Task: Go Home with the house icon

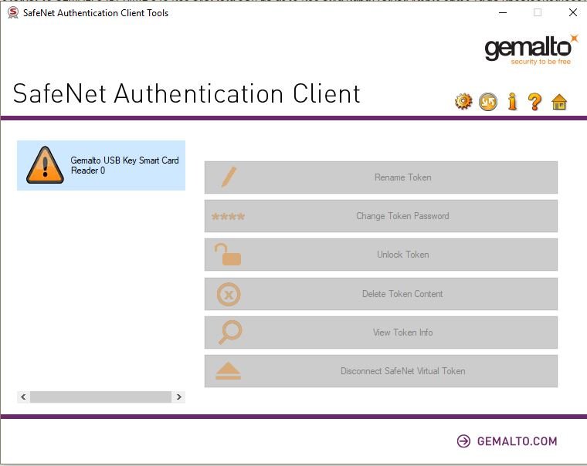Action: tap(559, 102)
